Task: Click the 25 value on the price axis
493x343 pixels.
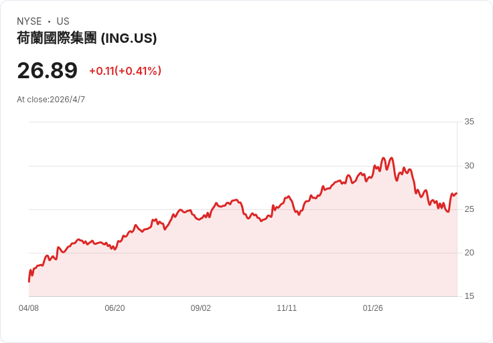Action: (x=469, y=209)
